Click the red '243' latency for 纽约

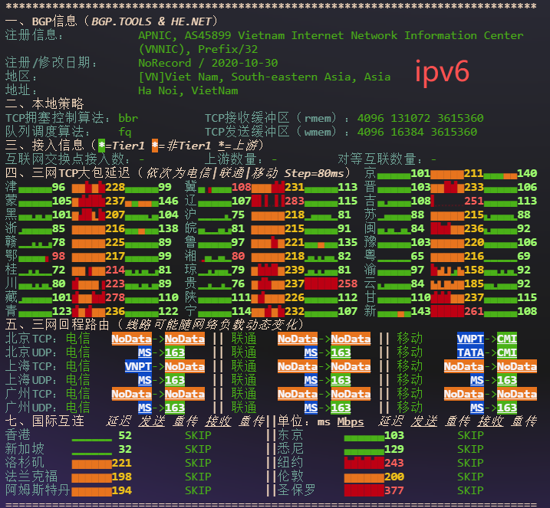(x=394, y=463)
